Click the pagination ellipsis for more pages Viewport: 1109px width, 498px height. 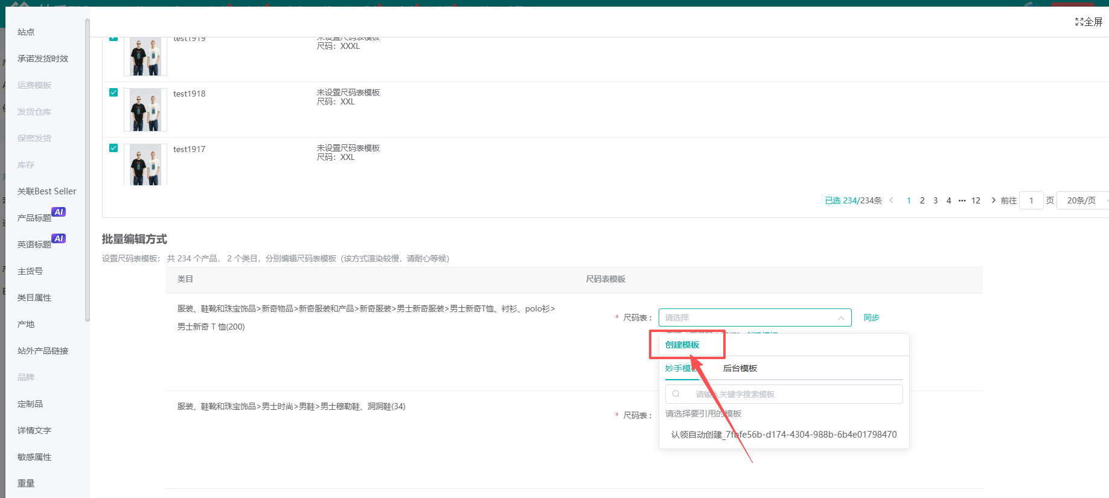click(962, 200)
